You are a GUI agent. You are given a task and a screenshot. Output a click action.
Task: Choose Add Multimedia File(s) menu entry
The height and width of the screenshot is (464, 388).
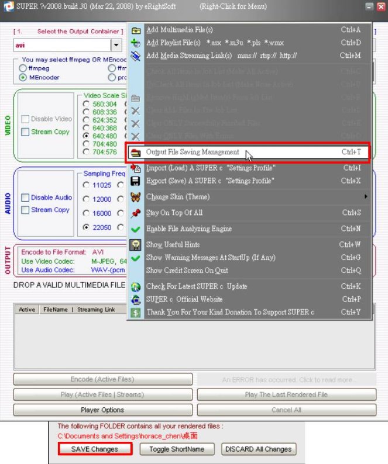[x=249, y=30]
